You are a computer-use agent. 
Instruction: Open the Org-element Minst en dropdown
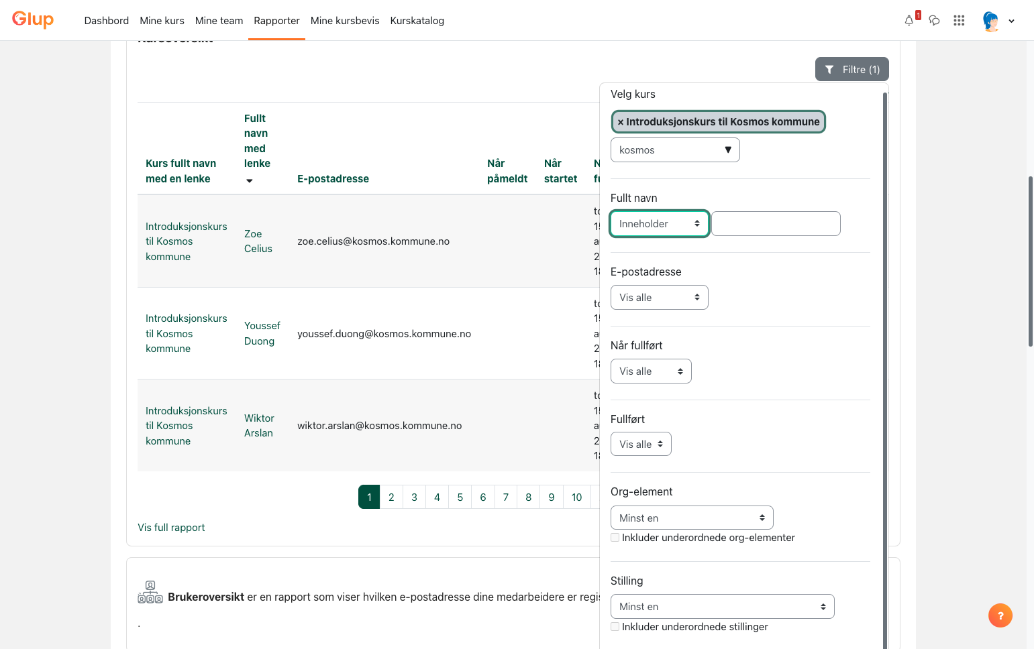point(692,518)
